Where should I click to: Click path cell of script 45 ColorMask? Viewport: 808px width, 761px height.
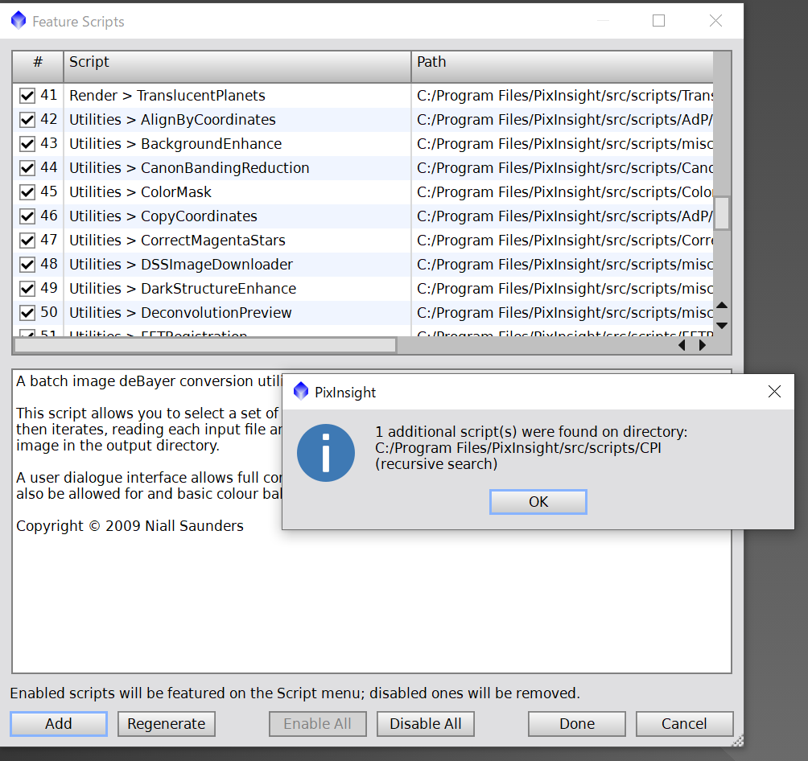(x=563, y=192)
